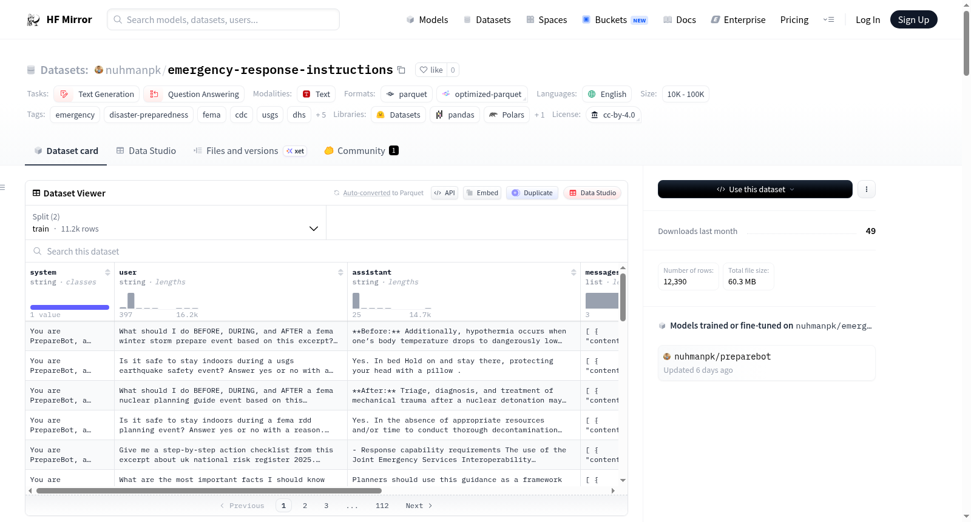Click the fema tag
Image resolution: width=971 pixels, height=522 pixels.
click(211, 115)
